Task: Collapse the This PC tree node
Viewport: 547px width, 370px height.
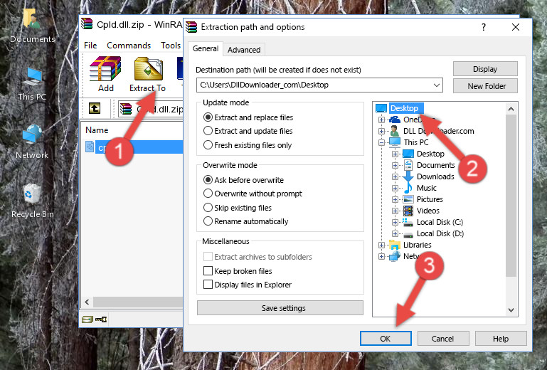Action: (382, 142)
